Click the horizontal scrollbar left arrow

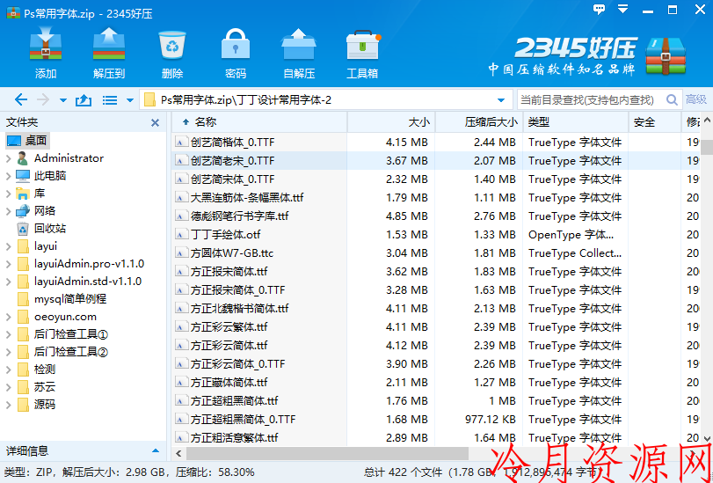[178, 453]
